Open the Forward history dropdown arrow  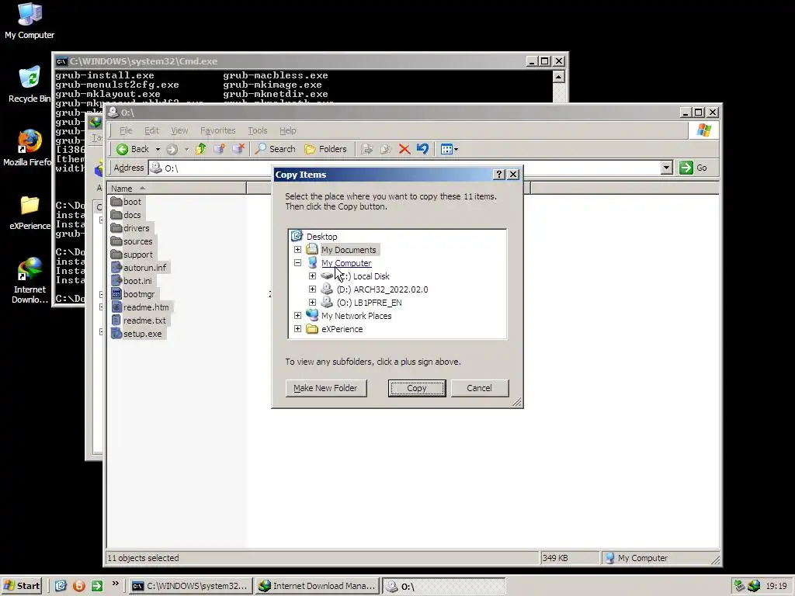coord(186,150)
